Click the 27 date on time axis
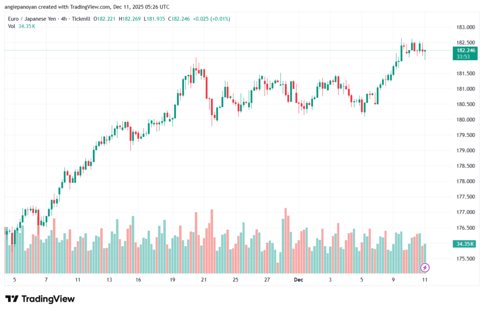 pos(267,279)
